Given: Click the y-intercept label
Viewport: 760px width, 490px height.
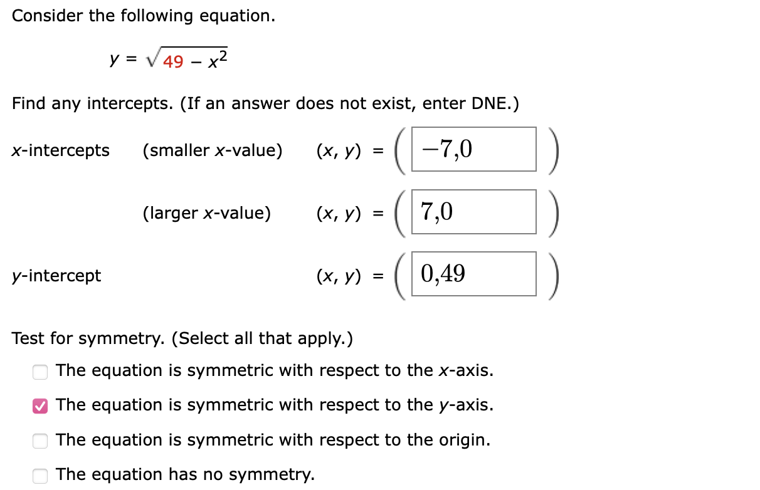Looking at the screenshot, I should [56, 276].
